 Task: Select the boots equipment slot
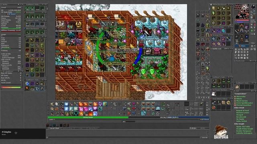(242, 40)
